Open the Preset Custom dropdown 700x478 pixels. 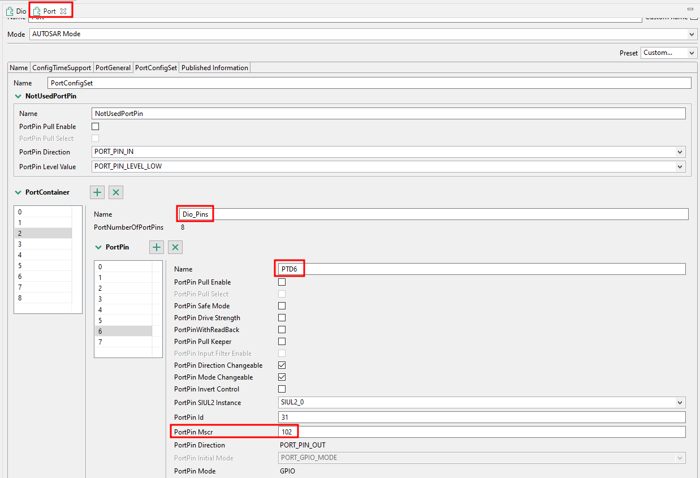point(691,53)
